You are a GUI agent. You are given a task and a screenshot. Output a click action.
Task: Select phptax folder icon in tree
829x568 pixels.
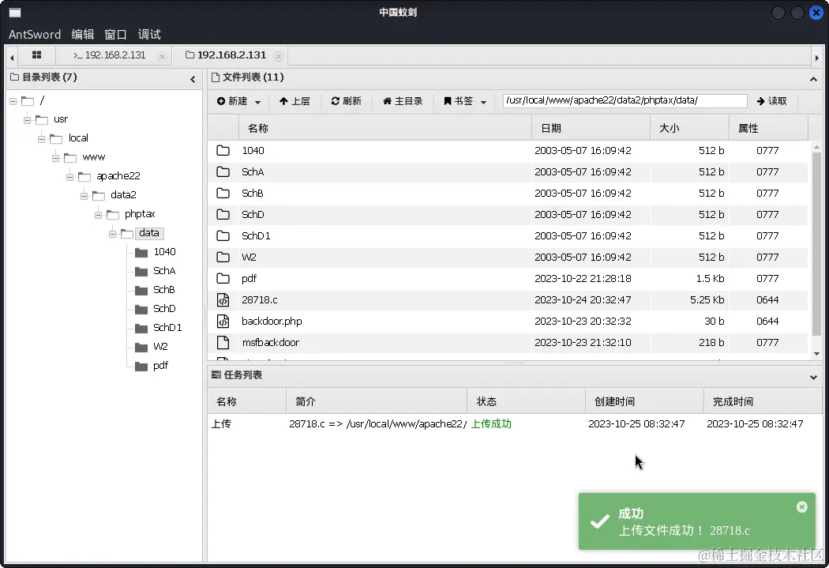[113, 215]
